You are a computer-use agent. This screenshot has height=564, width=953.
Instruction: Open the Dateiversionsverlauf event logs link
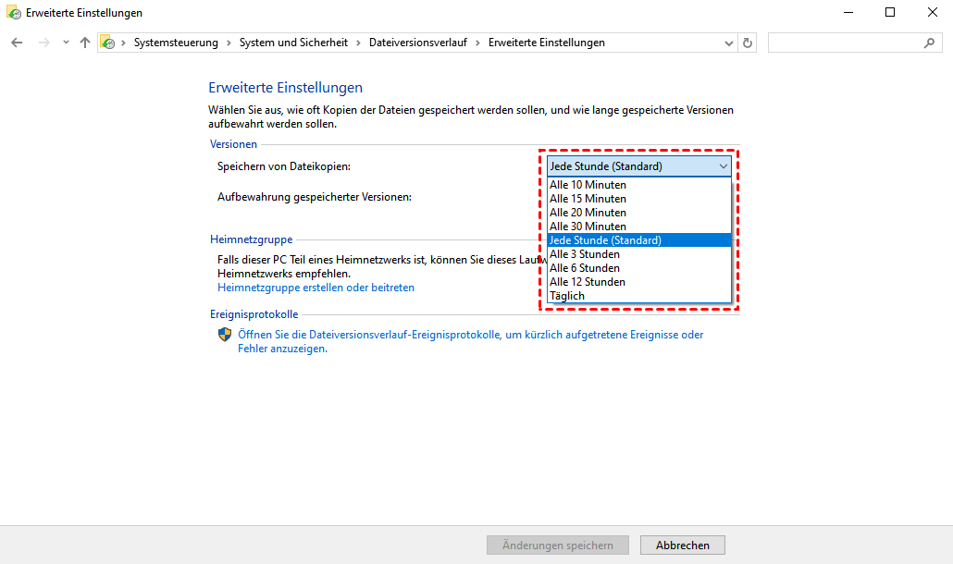[x=470, y=335]
